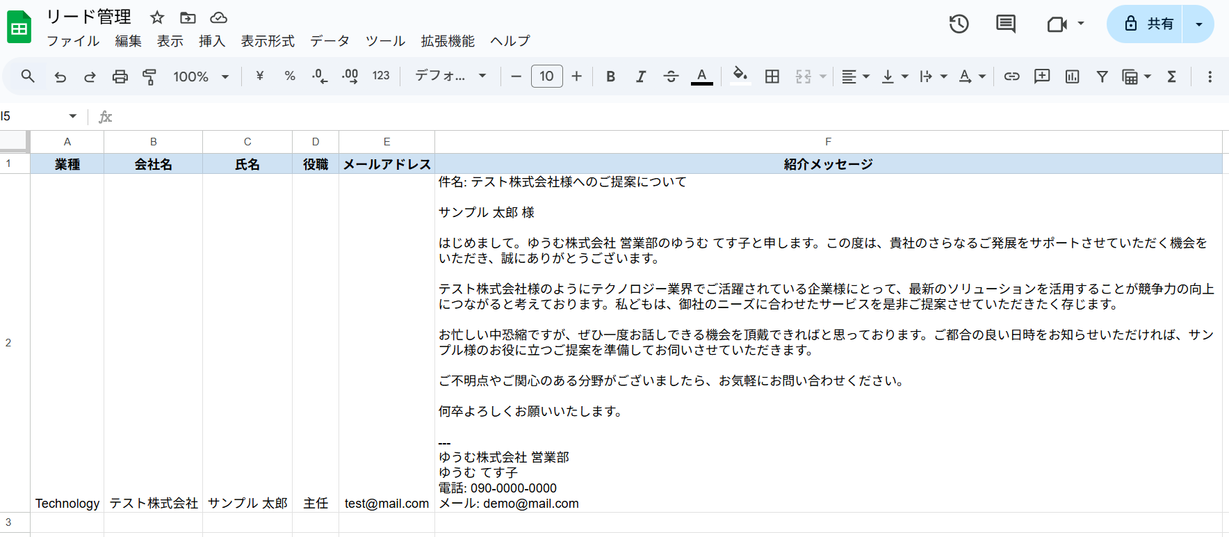Click the insert chart icon
The height and width of the screenshot is (537, 1229).
(x=1072, y=77)
